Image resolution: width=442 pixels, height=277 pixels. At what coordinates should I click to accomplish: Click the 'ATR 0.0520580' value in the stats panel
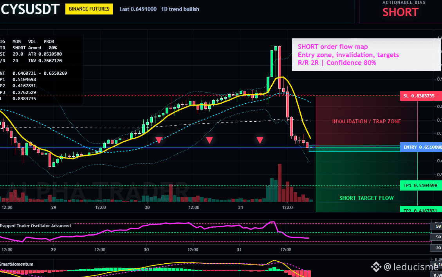click(45, 54)
